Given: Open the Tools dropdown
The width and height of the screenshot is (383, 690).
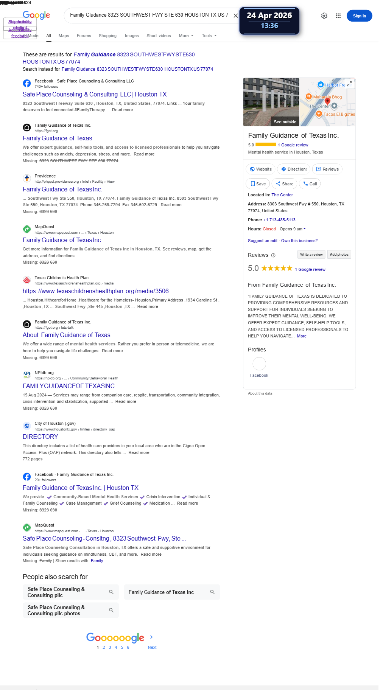Looking at the screenshot, I should (209, 36).
